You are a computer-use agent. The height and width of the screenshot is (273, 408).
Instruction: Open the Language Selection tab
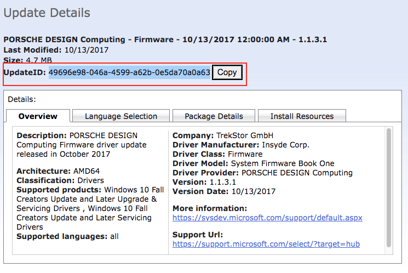(x=121, y=116)
